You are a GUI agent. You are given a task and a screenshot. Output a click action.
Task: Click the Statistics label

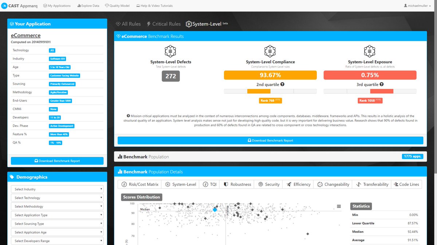point(361,206)
